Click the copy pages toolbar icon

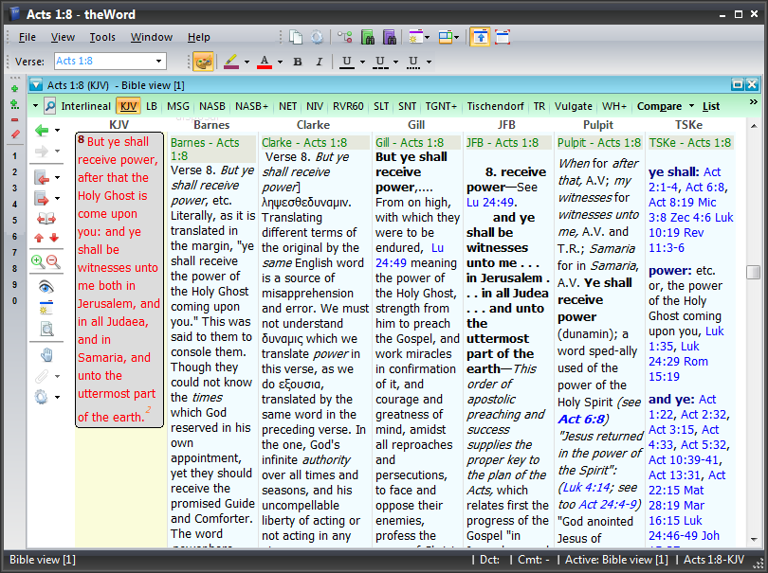(x=296, y=37)
